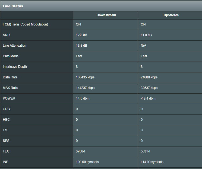
Task: Click the SES row label
Action: tap(6, 141)
